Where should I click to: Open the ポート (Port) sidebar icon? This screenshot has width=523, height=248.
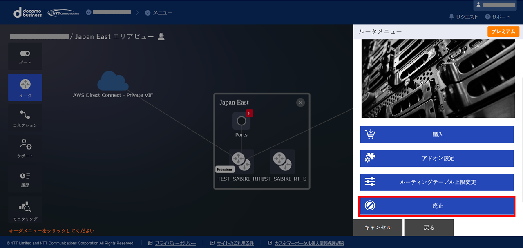[x=25, y=56]
